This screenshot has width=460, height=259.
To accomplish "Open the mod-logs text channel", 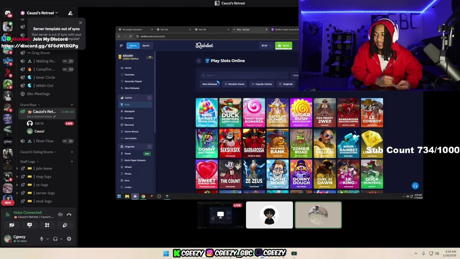I will (x=47, y=201).
